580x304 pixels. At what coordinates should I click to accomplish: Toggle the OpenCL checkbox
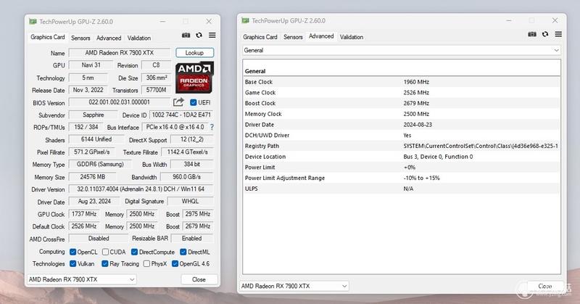tap(73, 252)
